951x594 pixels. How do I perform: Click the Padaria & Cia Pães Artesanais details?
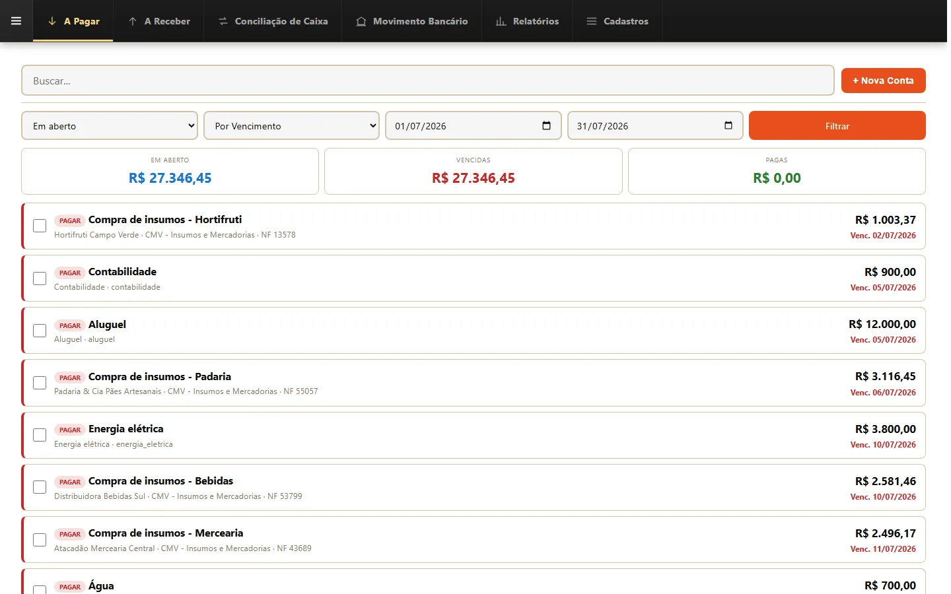coord(186,391)
